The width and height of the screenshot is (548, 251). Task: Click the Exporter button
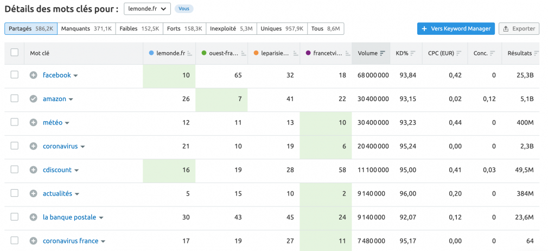[x=519, y=29]
